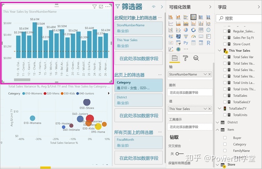This screenshot has height=169, width=262.
Task: Collapse the filters pane chevron
Action: tap(162, 7)
